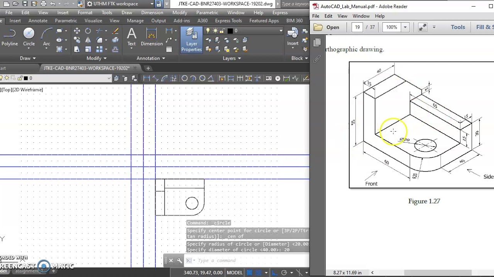Viewport: 494px width, 277px height.
Task: Open zoom percentage dropdown in Adobe Reader
Action: [405, 27]
